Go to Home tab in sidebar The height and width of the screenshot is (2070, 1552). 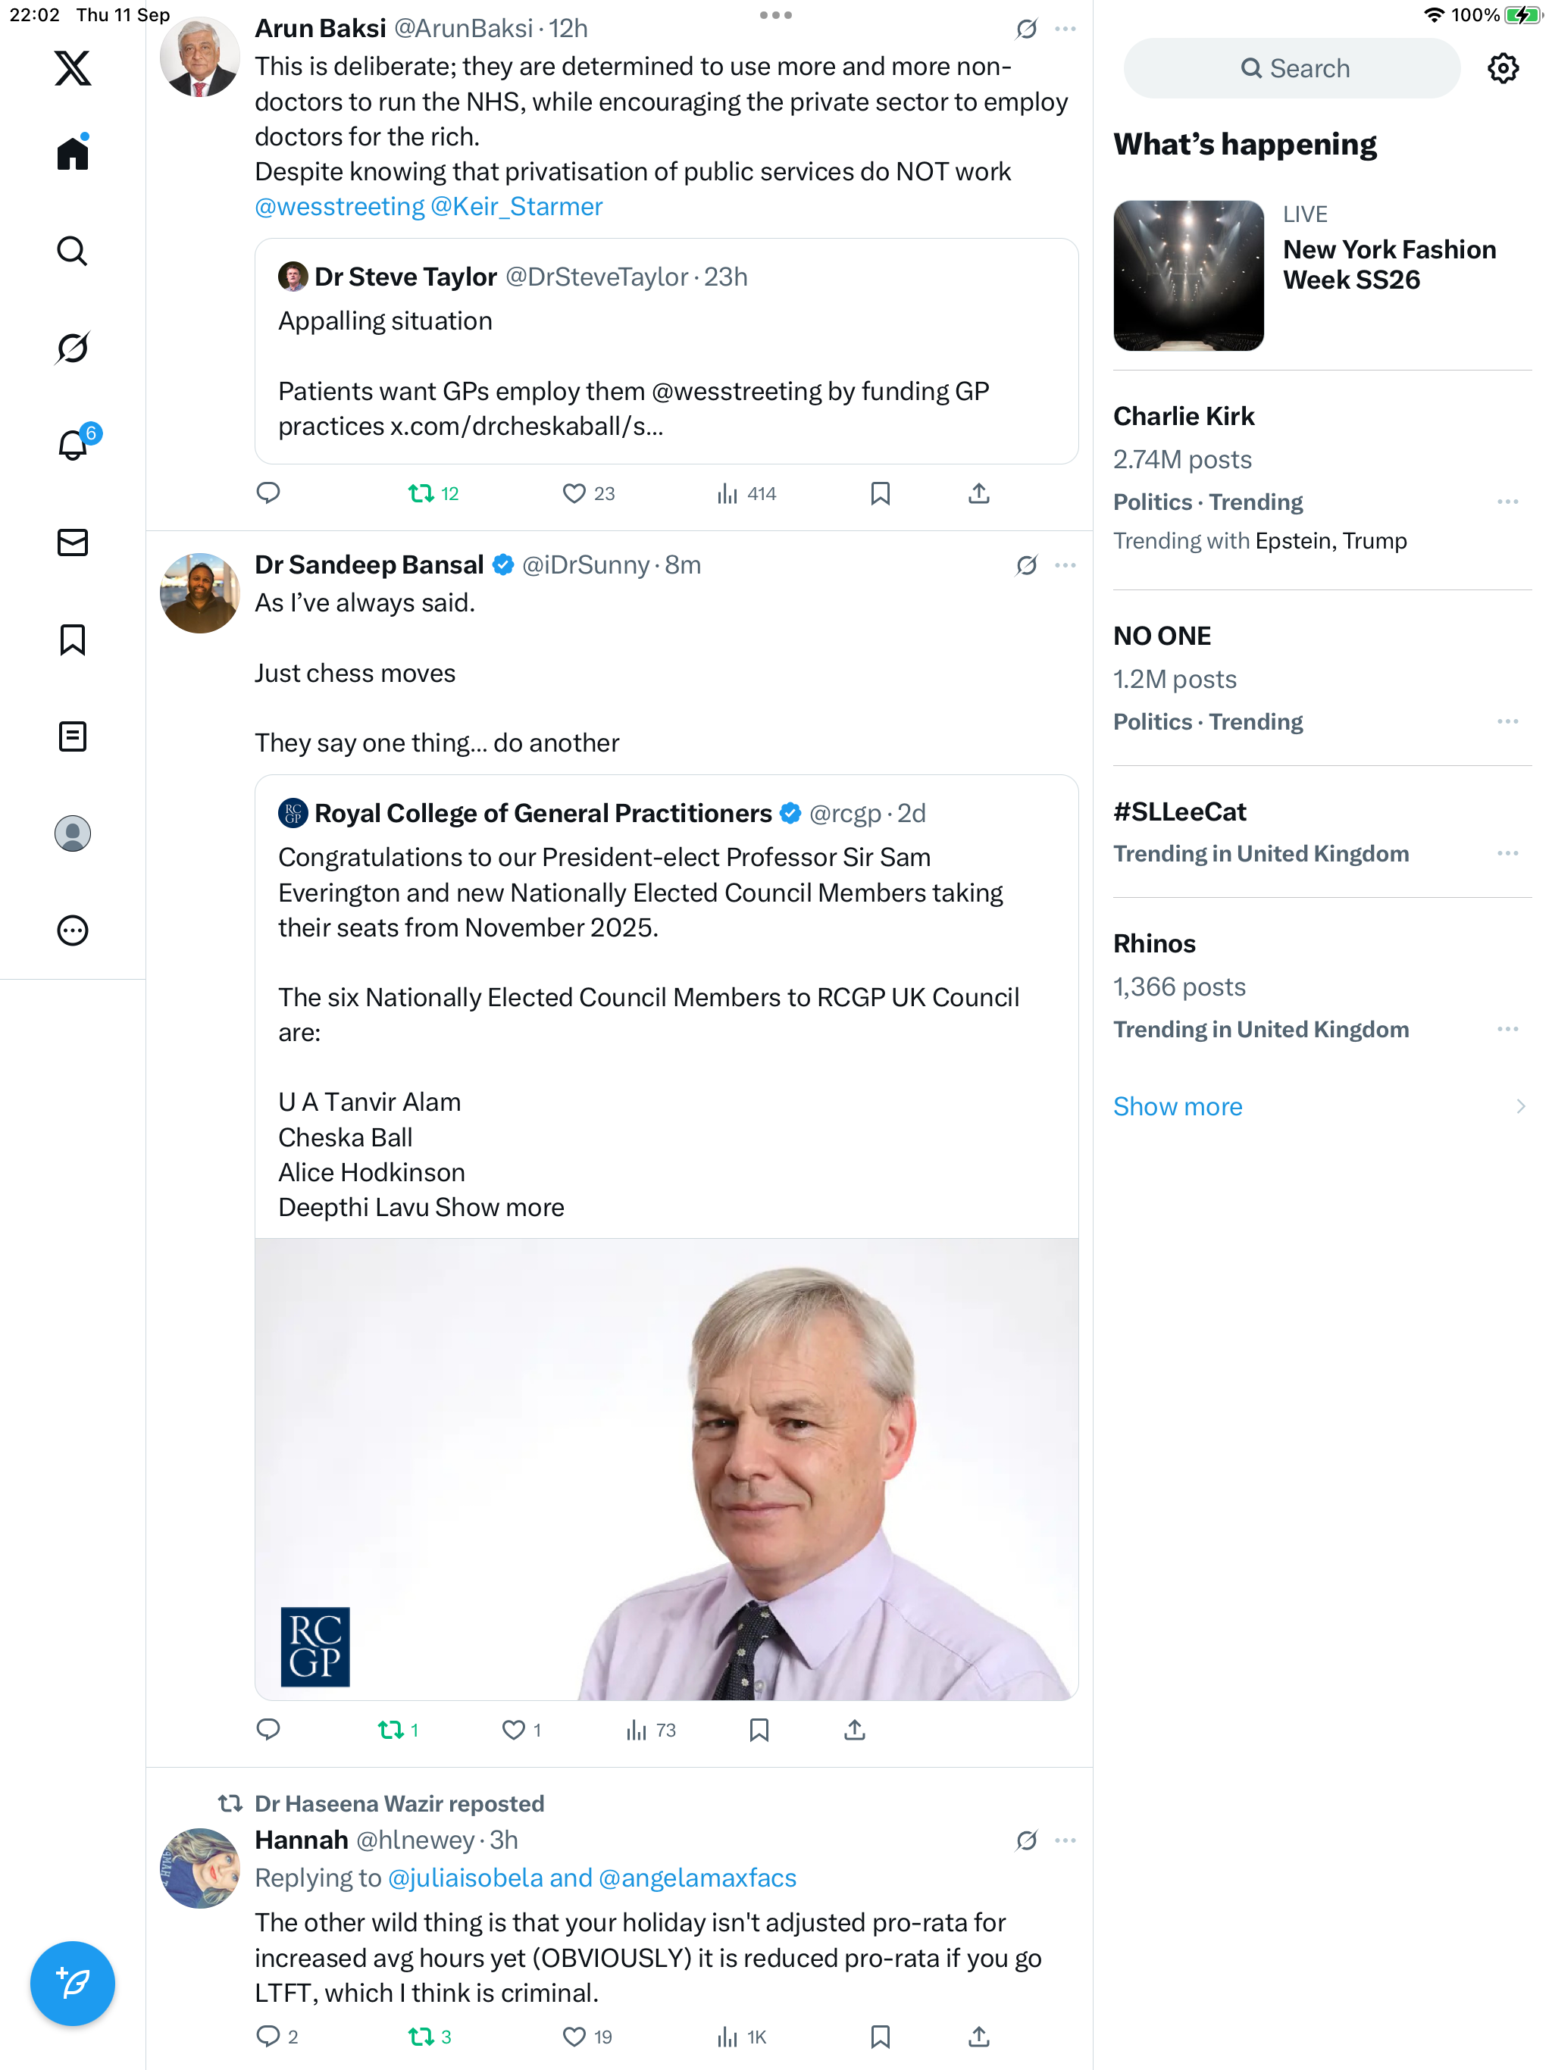tap(72, 154)
